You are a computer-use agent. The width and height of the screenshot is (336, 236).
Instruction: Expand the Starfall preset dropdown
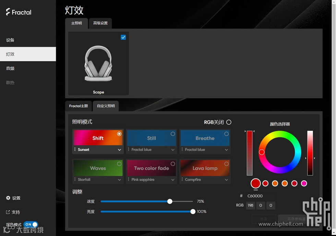(119, 180)
